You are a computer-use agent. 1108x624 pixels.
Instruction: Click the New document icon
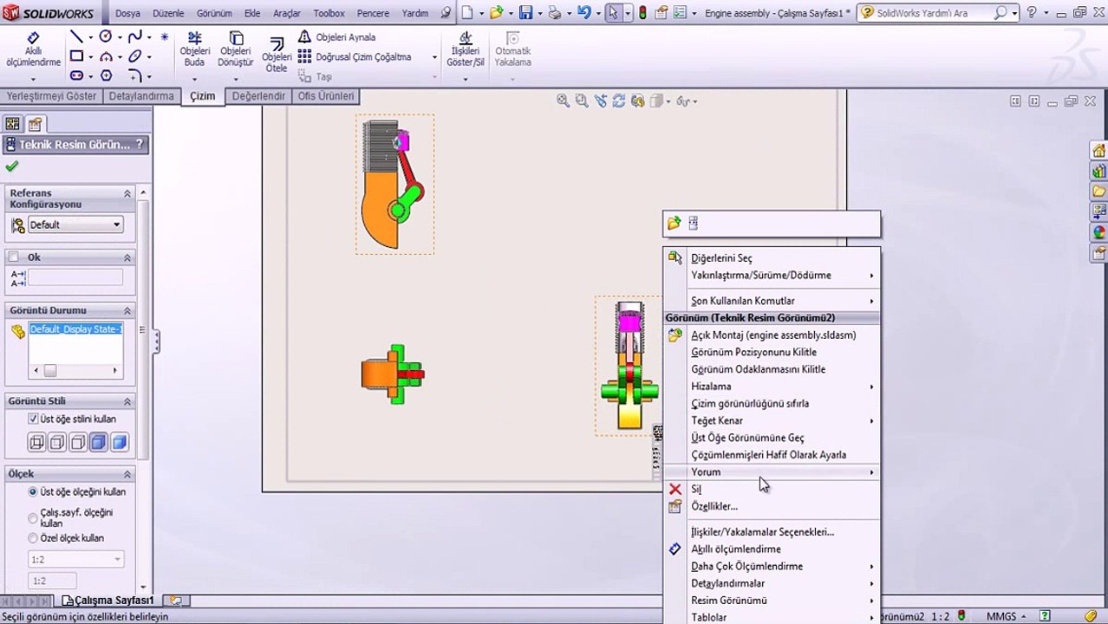coord(468,13)
